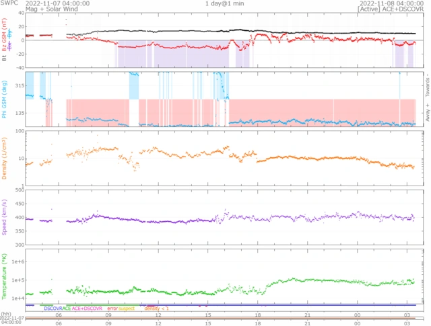Click the 'error' legend entry
The image size is (431, 326).
(x=112, y=308)
